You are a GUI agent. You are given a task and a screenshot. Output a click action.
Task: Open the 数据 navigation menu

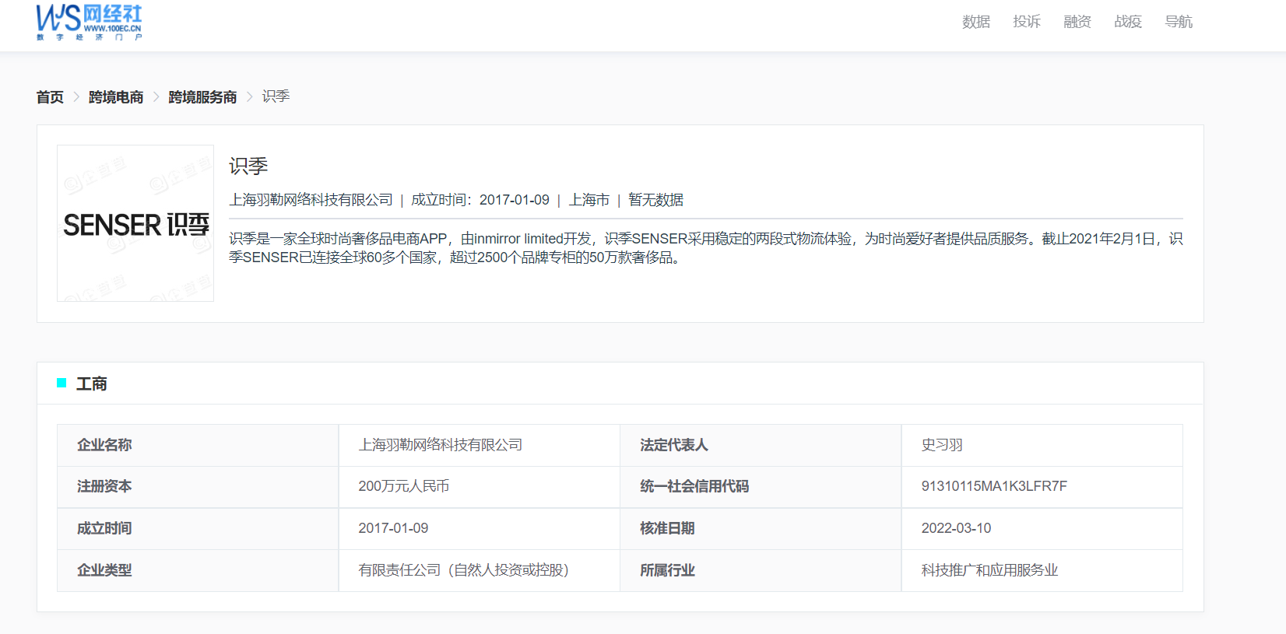[975, 22]
